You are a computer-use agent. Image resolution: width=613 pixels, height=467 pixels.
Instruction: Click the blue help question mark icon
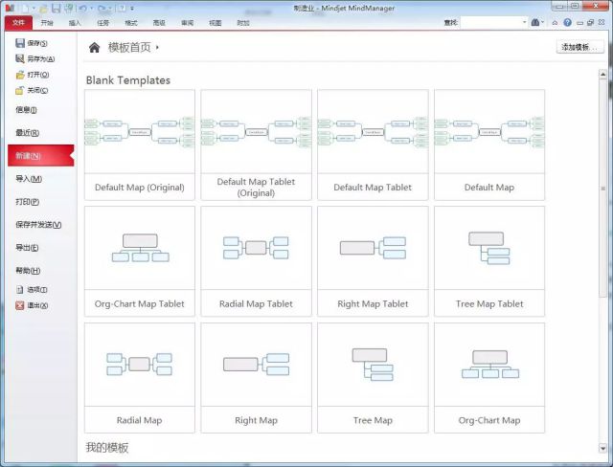point(567,22)
